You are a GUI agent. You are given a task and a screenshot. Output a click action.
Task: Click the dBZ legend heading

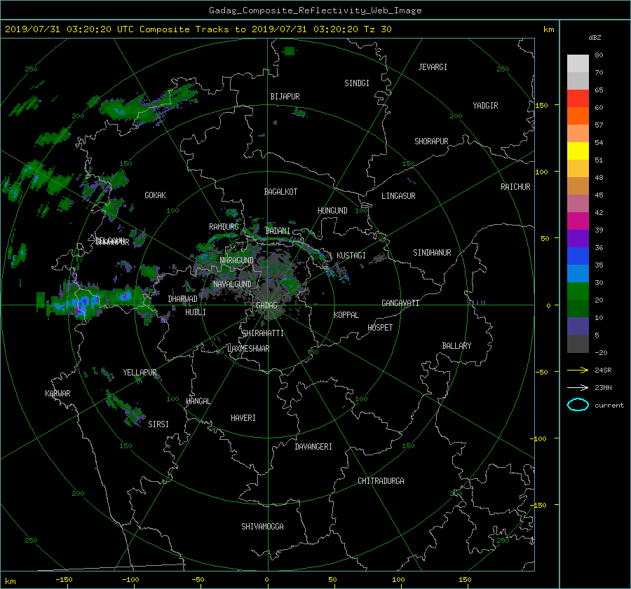click(595, 37)
